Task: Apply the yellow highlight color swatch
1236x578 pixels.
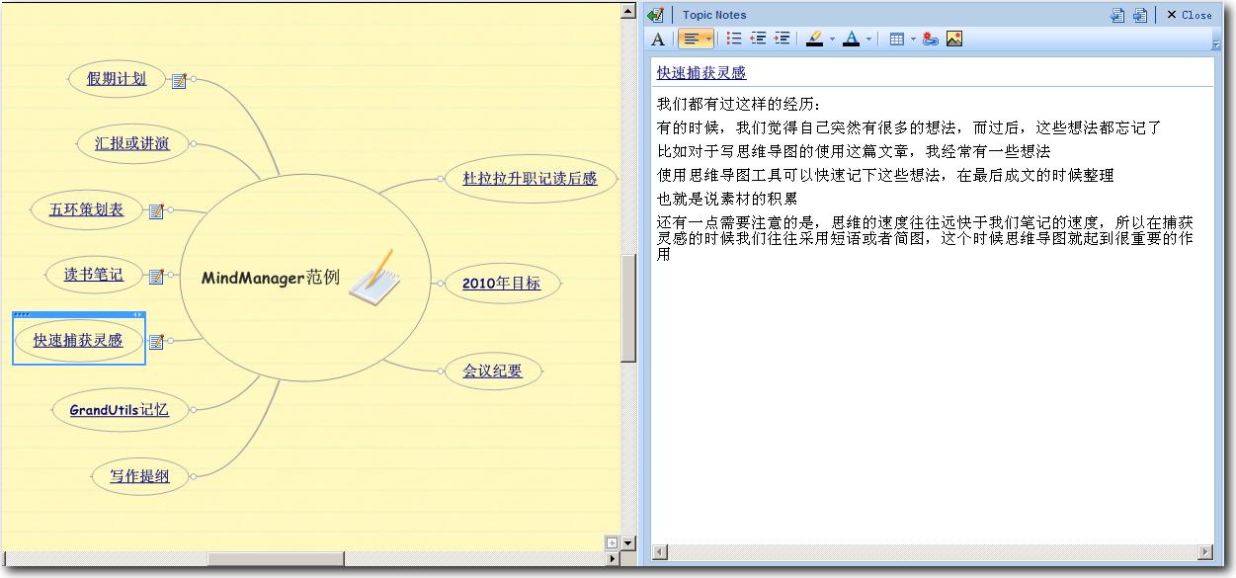Action: point(815,39)
